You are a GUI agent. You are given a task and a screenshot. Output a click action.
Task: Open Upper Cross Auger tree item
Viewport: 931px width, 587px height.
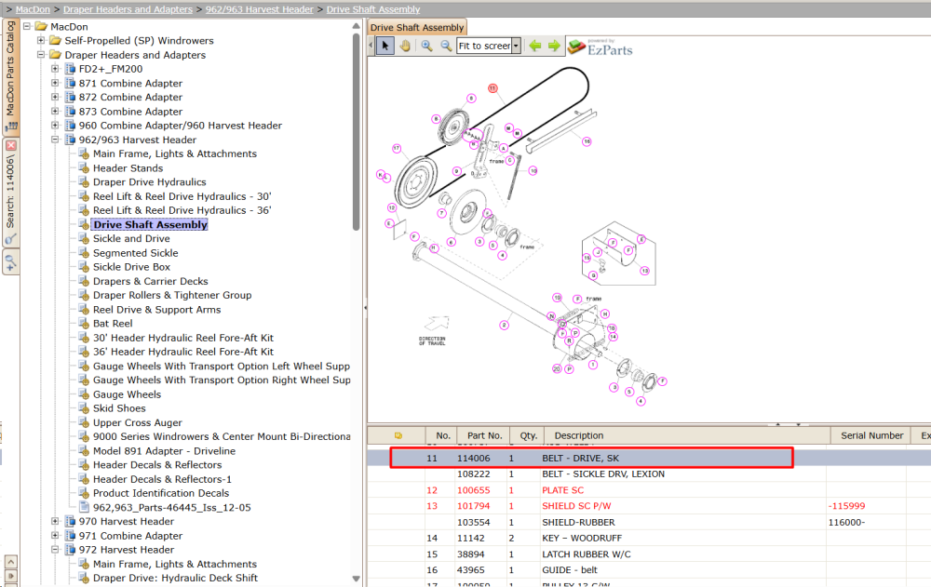tap(137, 422)
